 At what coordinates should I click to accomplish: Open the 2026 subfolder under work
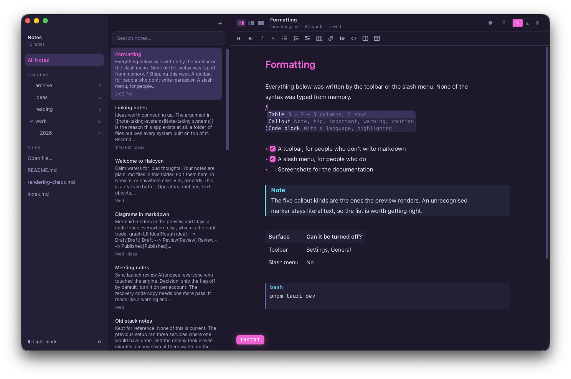(64, 133)
